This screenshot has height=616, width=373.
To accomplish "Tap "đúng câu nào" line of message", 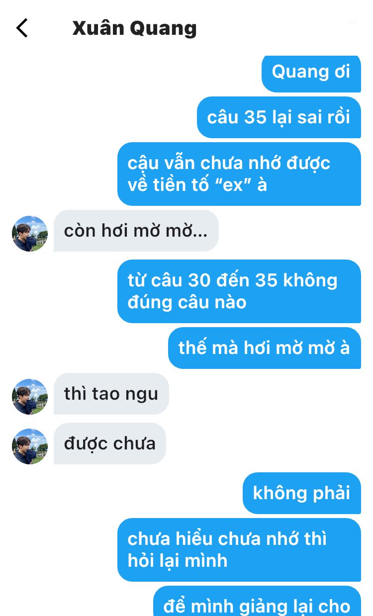I will point(187,302).
